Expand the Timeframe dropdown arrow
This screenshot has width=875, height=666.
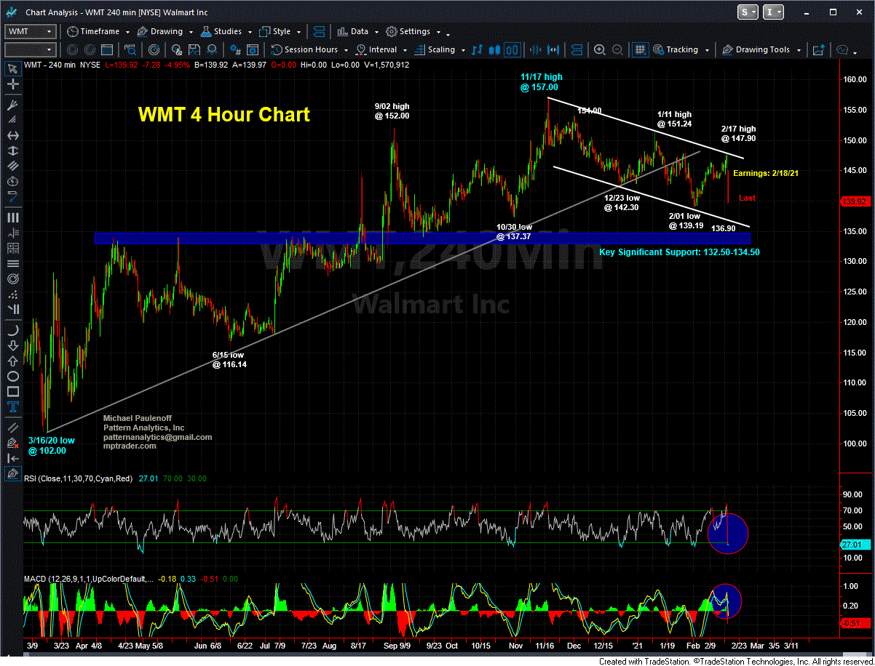(127, 32)
